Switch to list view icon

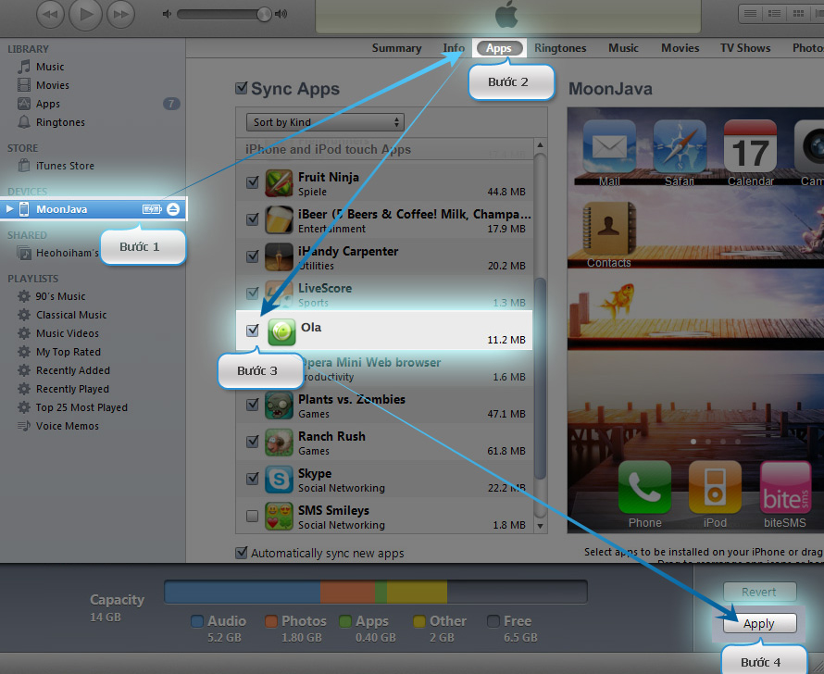[x=750, y=14]
